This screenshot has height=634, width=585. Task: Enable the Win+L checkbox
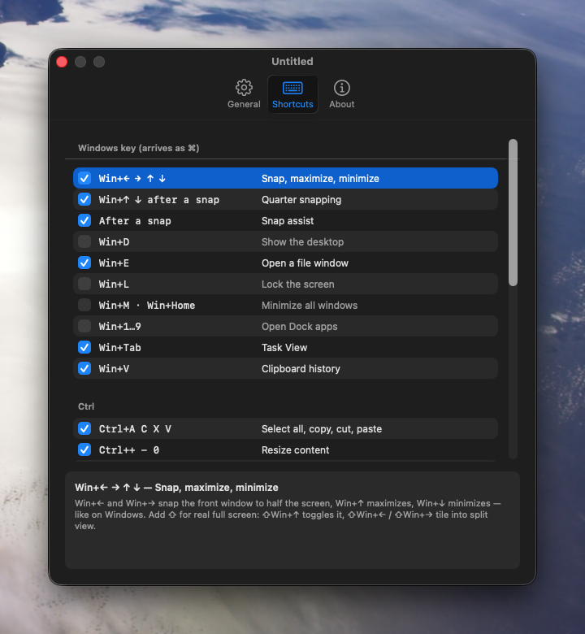point(84,284)
